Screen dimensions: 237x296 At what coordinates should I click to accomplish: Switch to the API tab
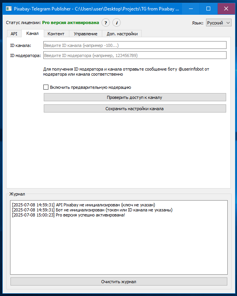click(14, 34)
